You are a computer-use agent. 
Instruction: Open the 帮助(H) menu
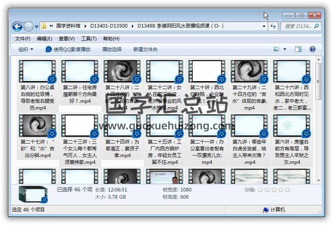coord(111,39)
